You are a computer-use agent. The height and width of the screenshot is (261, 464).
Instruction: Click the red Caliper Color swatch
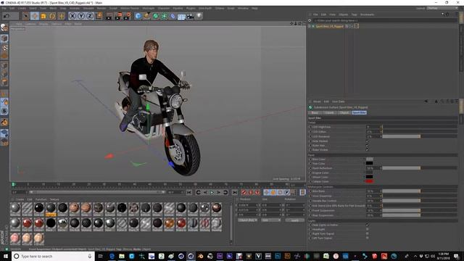369,181
